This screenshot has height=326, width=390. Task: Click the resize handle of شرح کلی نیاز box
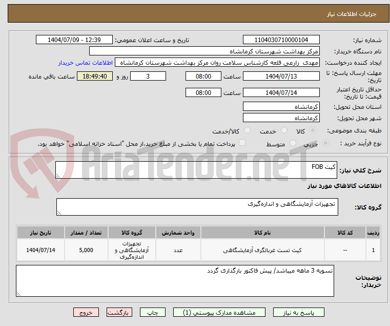tap(58, 176)
